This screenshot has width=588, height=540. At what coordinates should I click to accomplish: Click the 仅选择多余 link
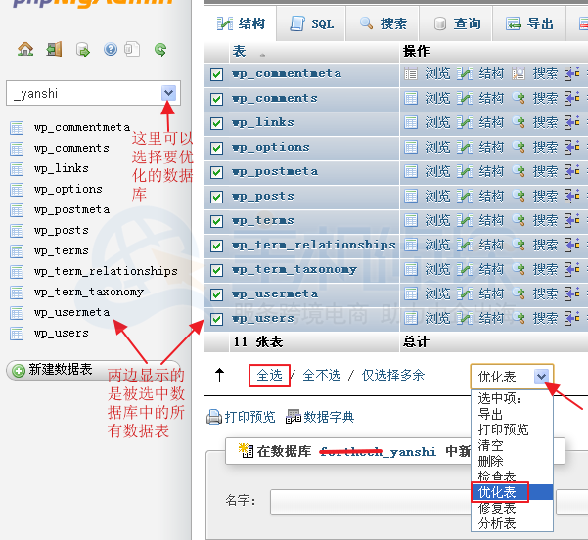coord(393,375)
